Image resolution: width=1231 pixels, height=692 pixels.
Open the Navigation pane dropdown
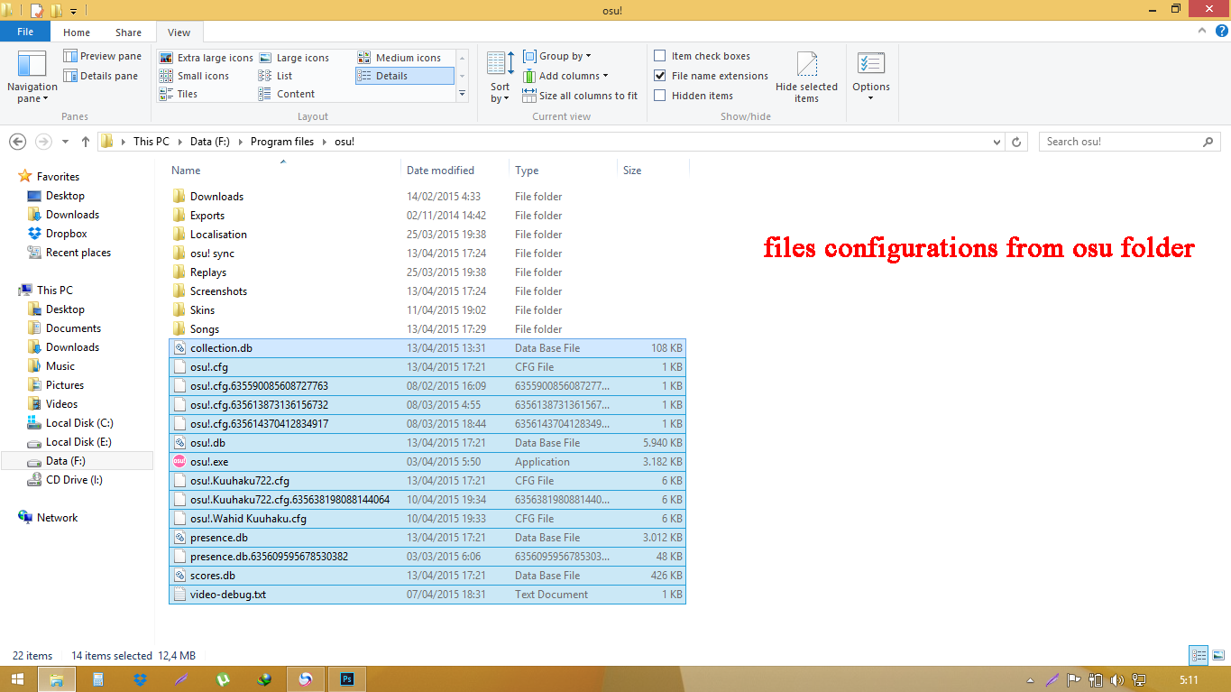(32, 77)
